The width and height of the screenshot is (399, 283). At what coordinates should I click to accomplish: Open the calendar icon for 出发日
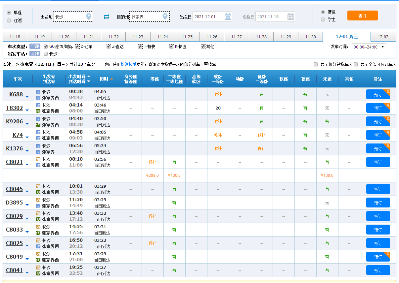click(228, 16)
